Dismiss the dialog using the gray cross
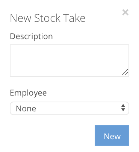Viewport: 139px width, 152px height. tap(125, 12)
